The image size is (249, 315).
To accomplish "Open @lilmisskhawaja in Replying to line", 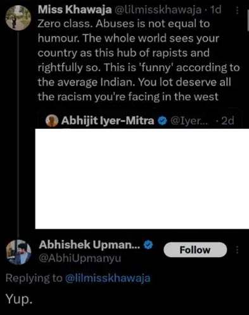I will tap(108, 278).
